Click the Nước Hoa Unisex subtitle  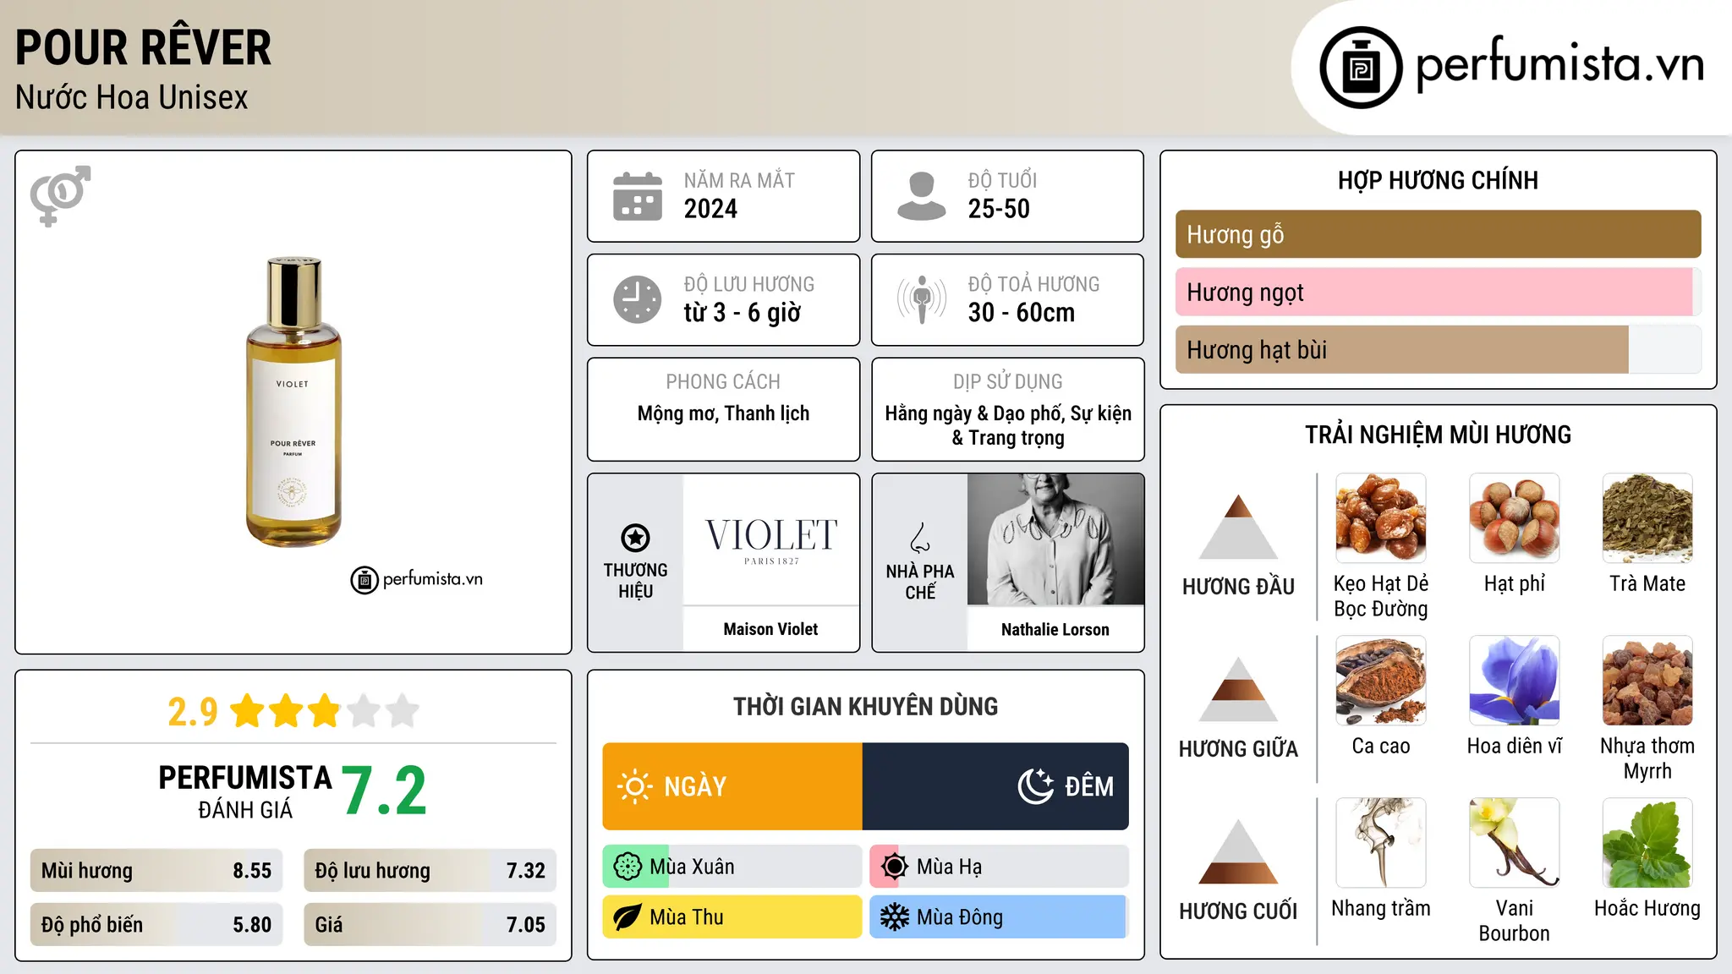click(x=132, y=98)
